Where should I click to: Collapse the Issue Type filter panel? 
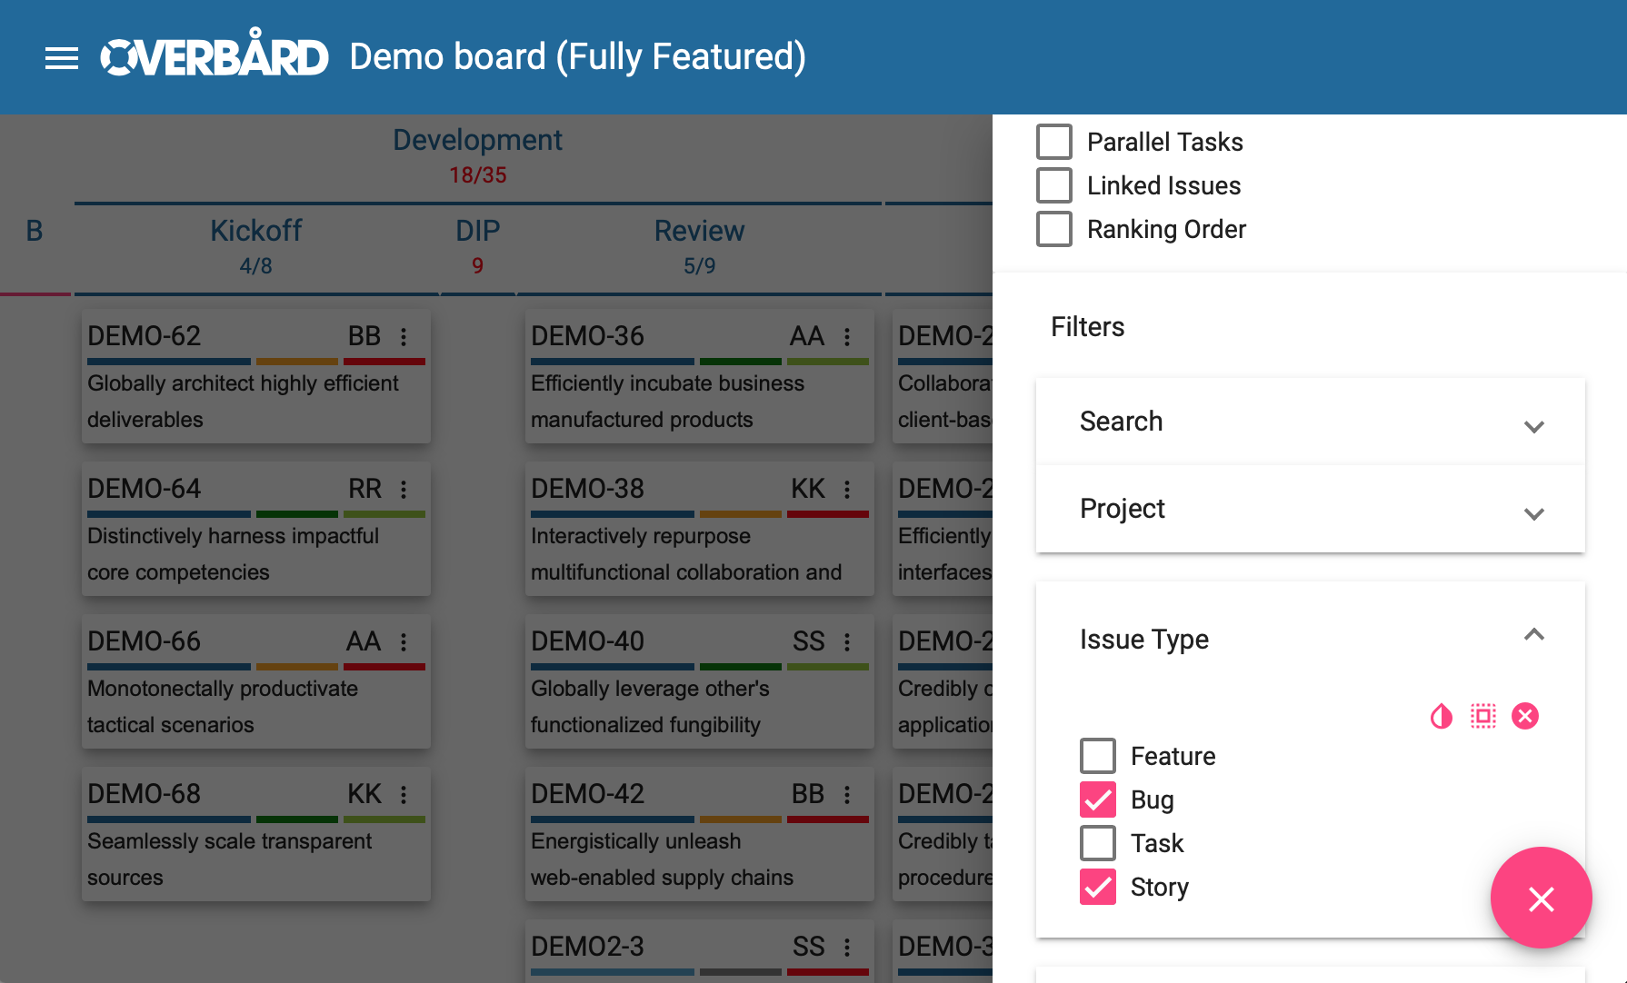(1533, 636)
